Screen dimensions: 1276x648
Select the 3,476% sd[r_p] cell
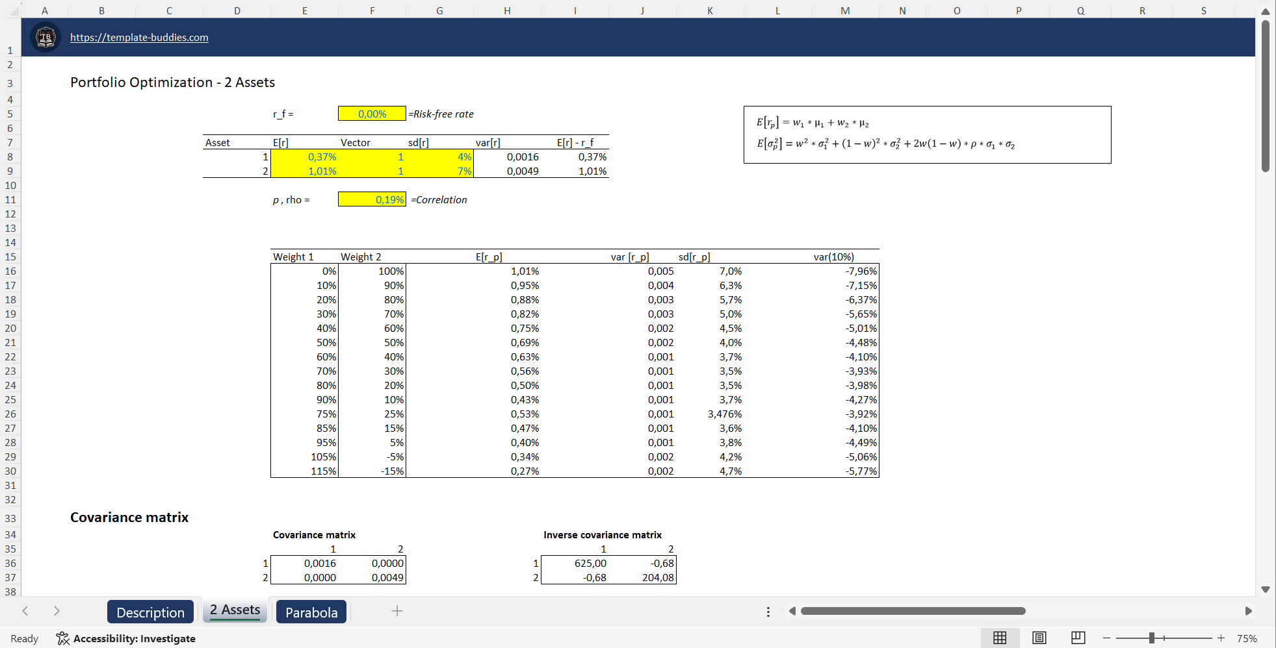coord(710,414)
